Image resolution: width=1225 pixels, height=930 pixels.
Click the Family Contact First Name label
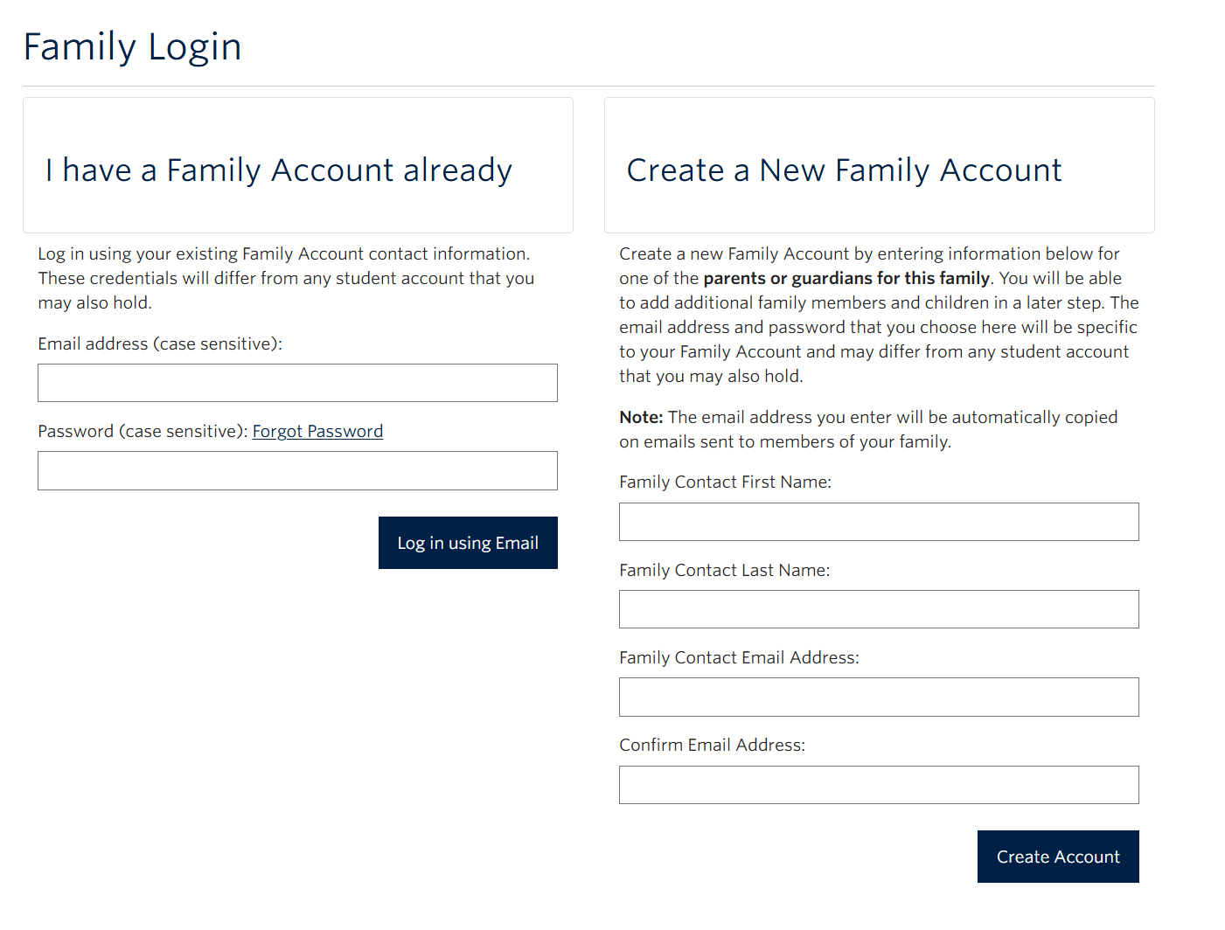725,482
